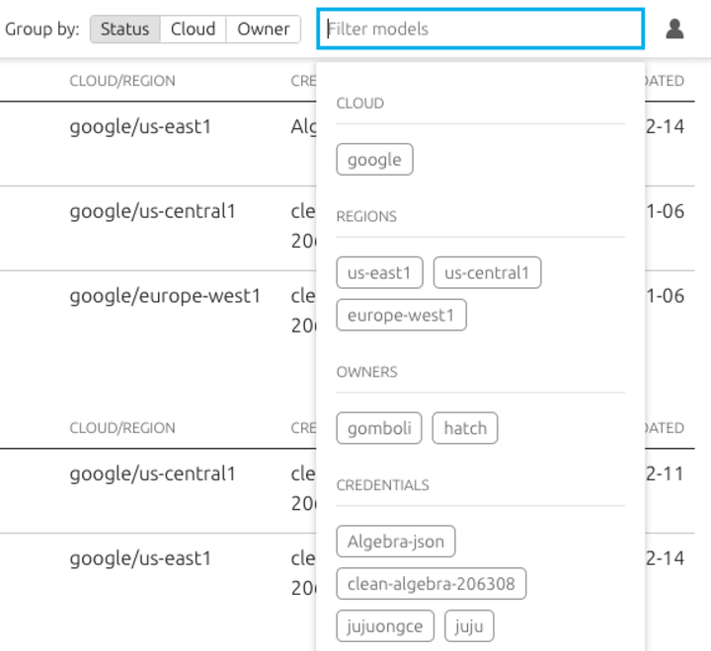711x651 pixels.
Task: Filter by juju credential chip
Action: 469,626
